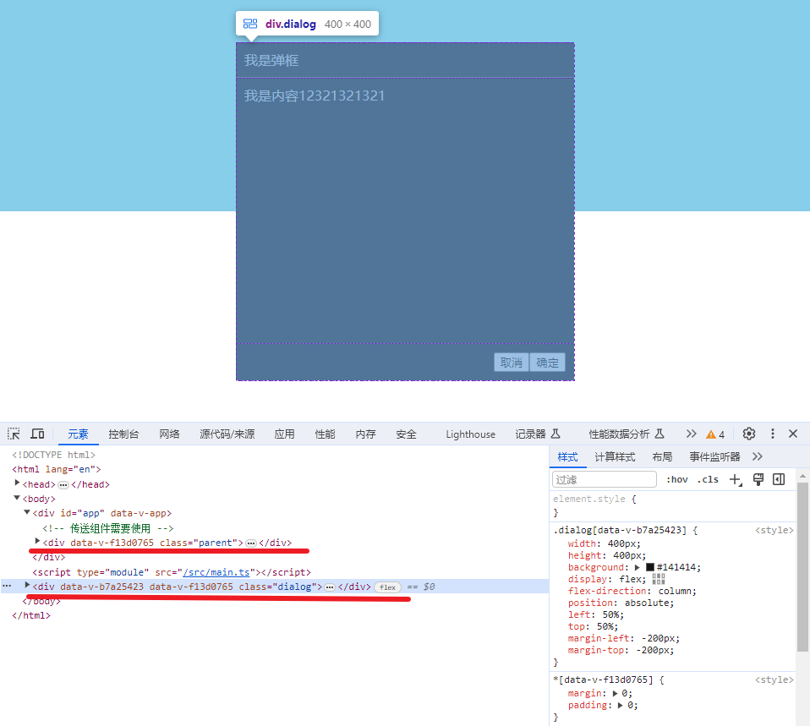This screenshot has height=726, width=810.
Task: Toggle computed styles sidebar icon
Action: [779, 480]
